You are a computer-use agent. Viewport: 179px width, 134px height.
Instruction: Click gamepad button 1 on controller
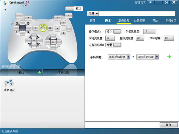tap(63, 23)
